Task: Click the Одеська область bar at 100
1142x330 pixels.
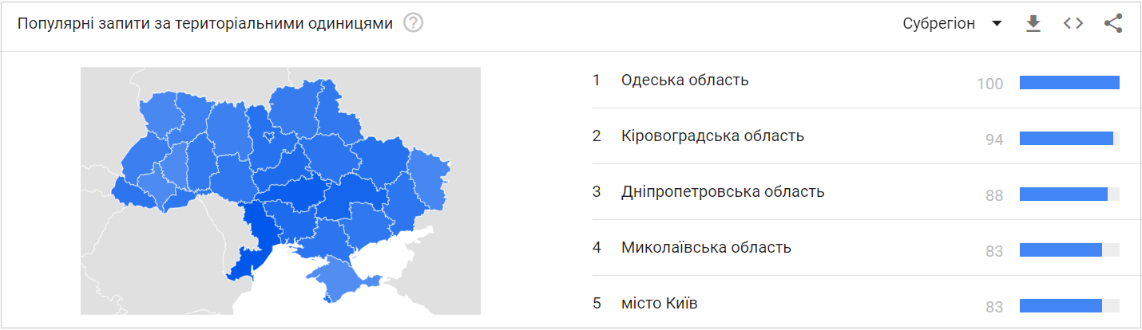Action: click(1069, 83)
